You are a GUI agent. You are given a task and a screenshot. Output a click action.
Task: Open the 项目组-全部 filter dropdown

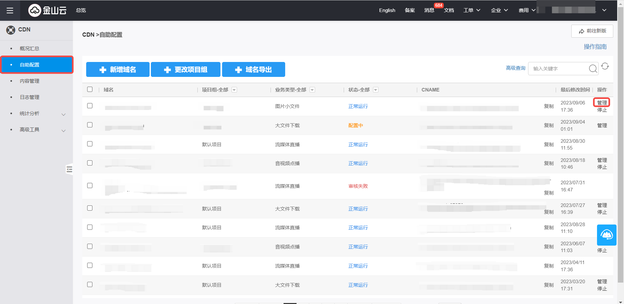click(234, 90)
